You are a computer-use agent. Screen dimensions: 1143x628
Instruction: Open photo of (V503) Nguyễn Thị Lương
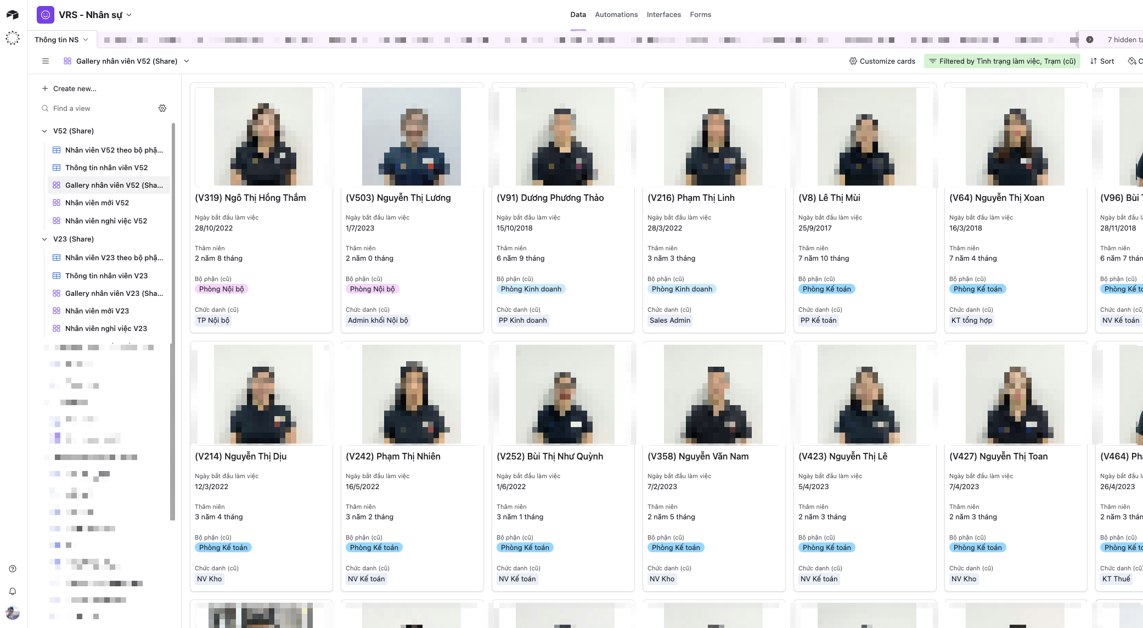(x=412, y=137)
